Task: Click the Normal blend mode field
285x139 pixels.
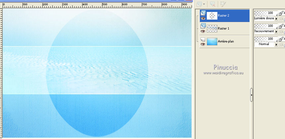Action: [264, 44]
